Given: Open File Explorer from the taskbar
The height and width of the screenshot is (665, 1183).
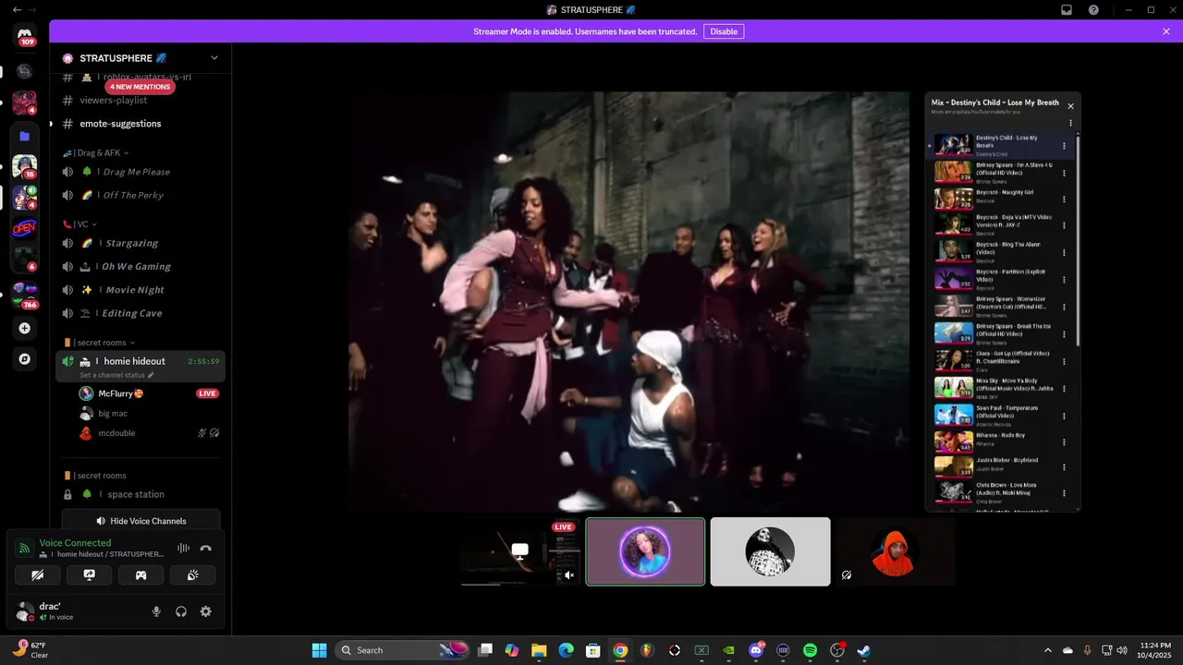Looking at the screenshot, I should 539,650.
